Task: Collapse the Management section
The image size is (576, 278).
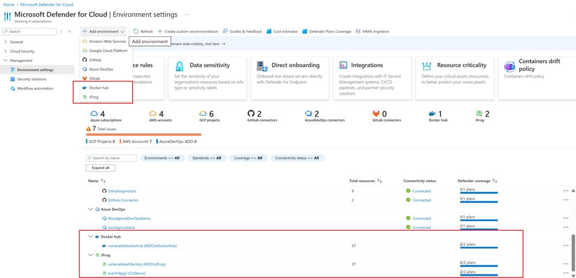Action: (21, 61)
